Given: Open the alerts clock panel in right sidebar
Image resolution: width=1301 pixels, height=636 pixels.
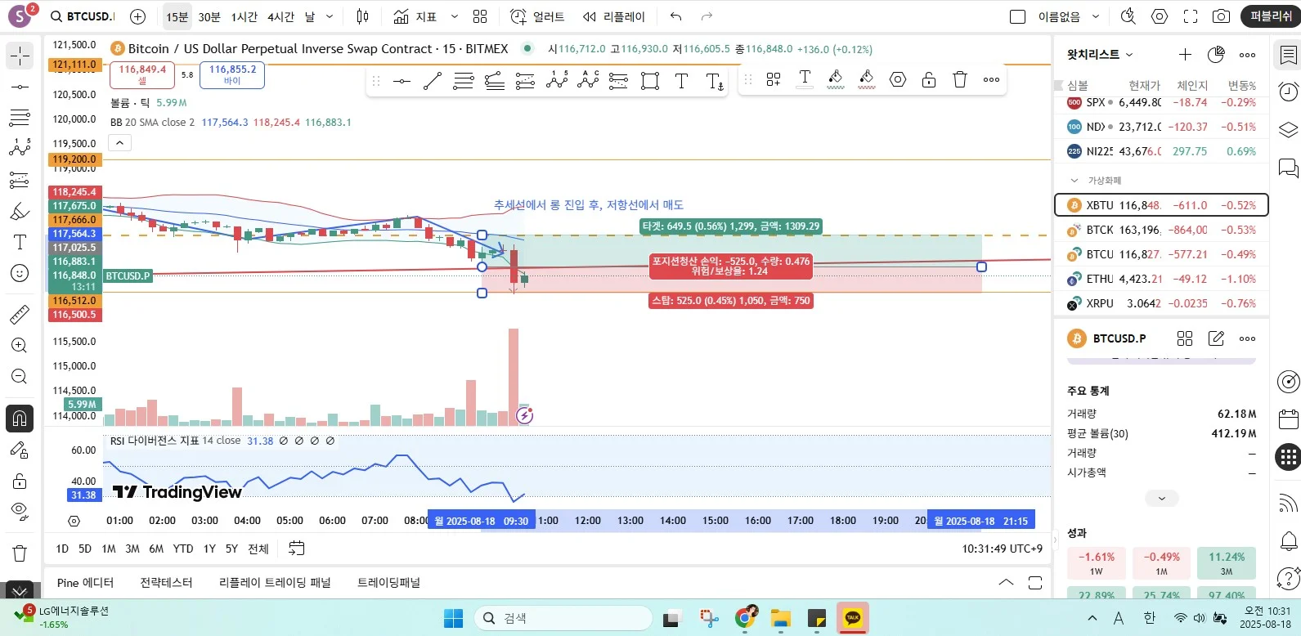Looking at the screenshot, I should 1288,91.
